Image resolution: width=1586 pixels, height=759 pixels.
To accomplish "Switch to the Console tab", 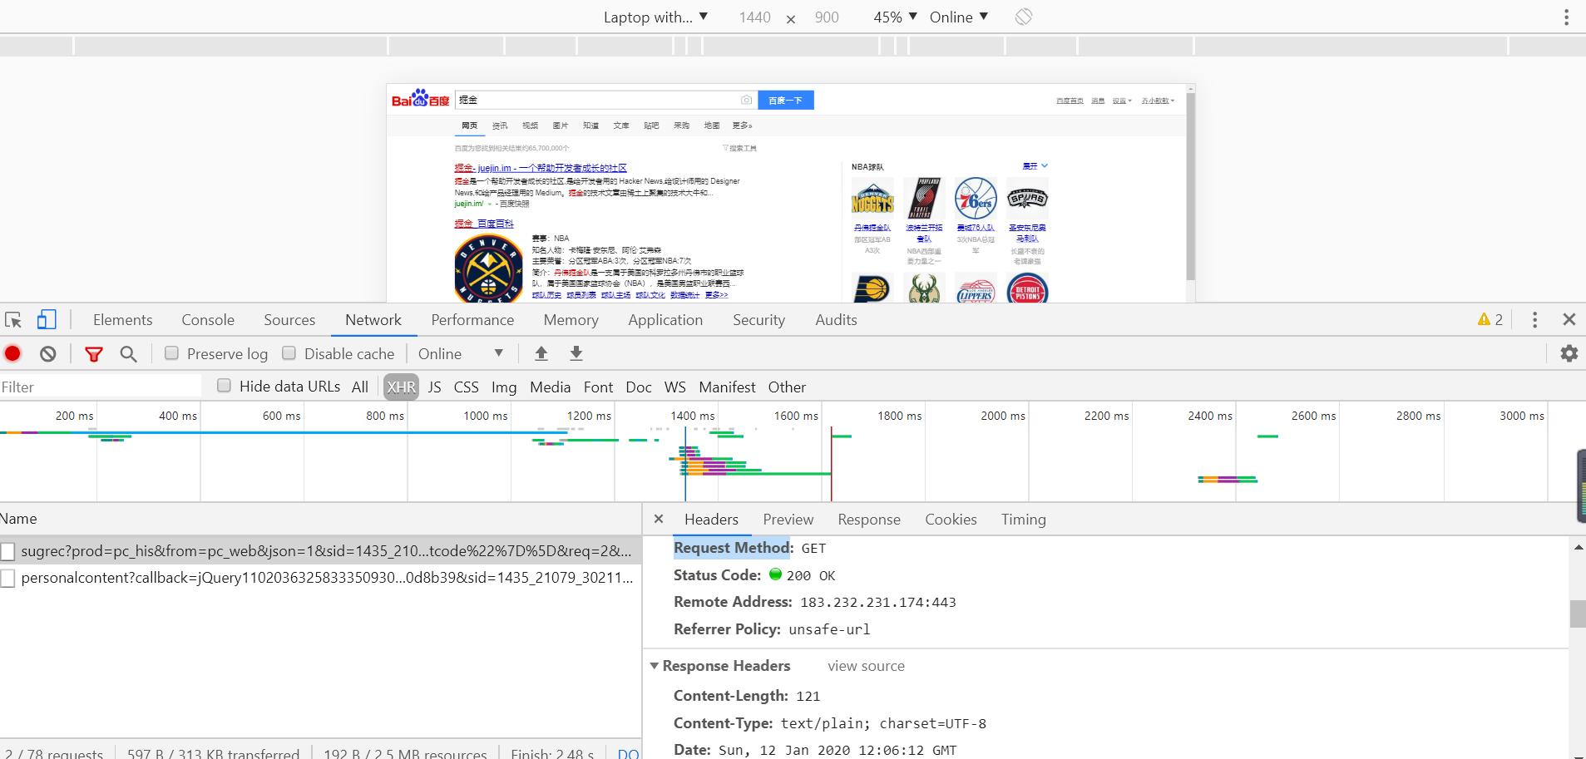I will pos(208,320).
